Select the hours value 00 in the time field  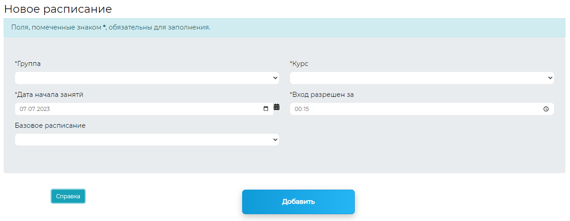coord(298,109)
